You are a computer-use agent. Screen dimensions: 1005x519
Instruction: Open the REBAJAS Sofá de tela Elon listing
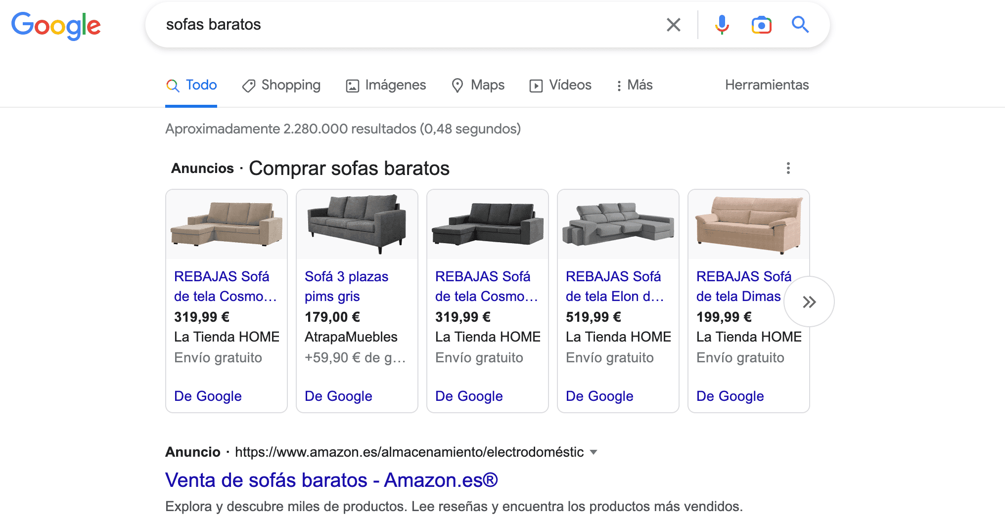pos(613,286)
